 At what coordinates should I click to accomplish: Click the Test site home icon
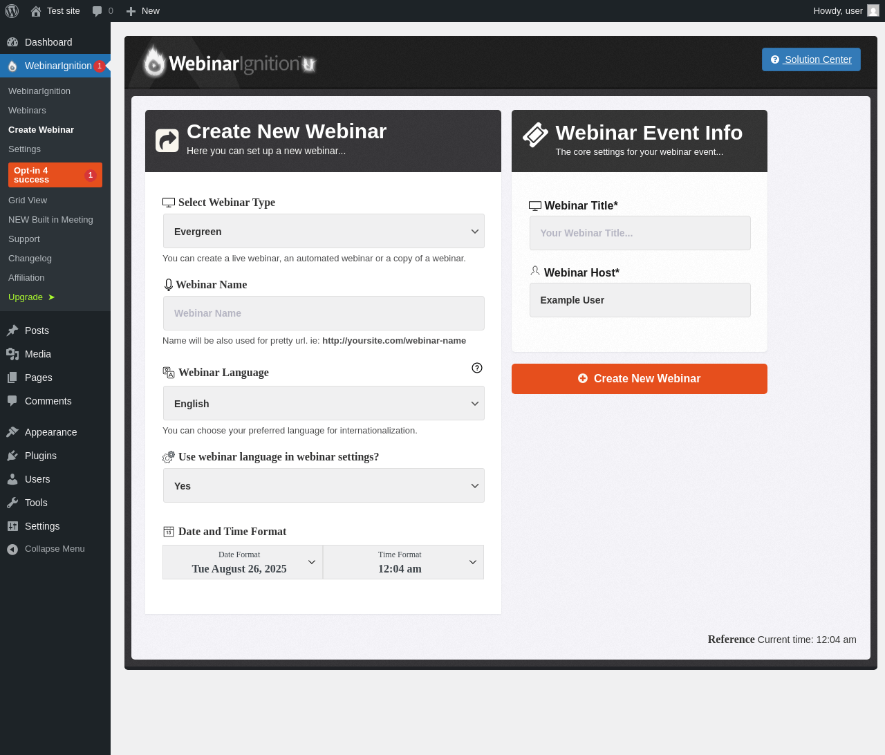pyautogui.click(x=36, y=11)
